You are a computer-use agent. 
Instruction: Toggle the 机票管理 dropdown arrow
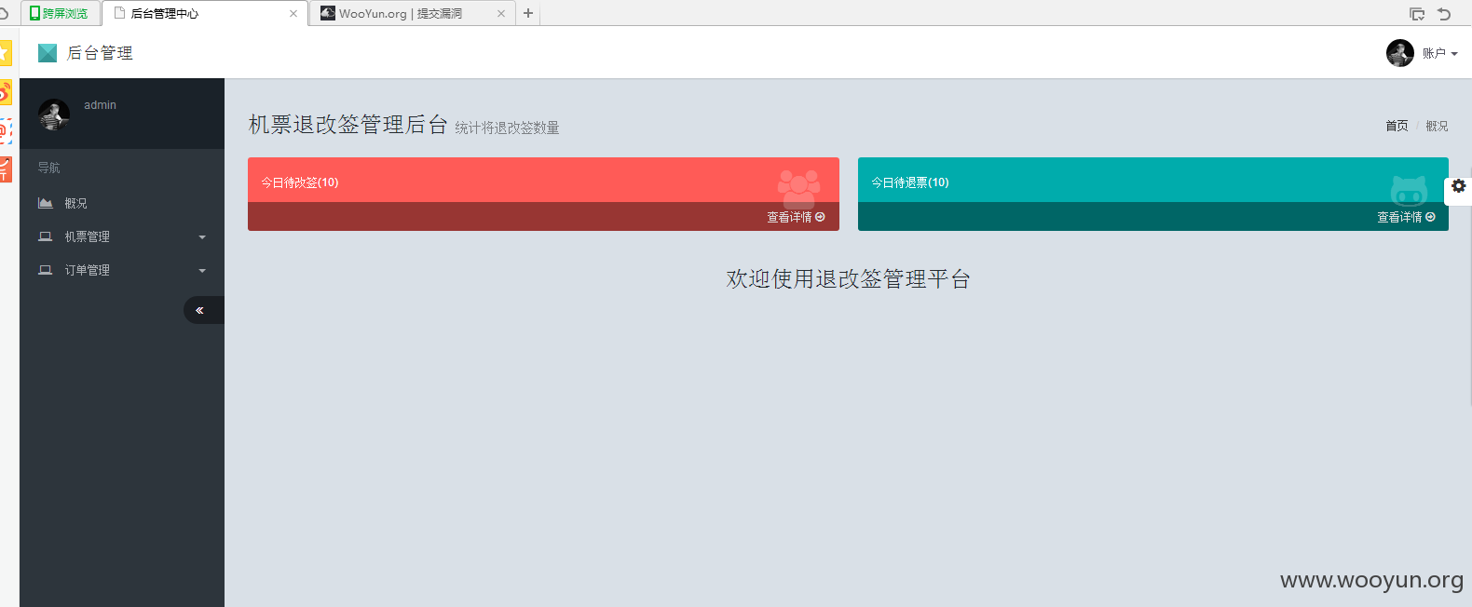tap(202, 237)
